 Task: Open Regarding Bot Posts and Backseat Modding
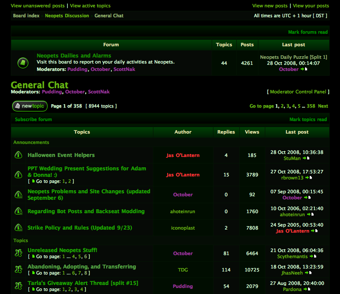(x=86, y=211)
